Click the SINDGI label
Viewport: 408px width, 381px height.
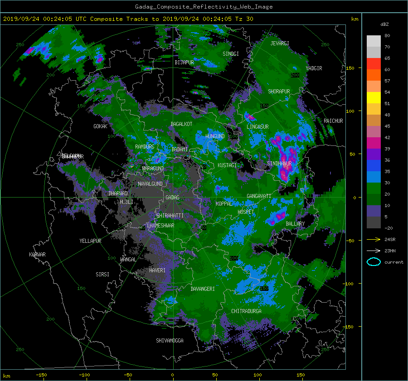click(231, 54)
